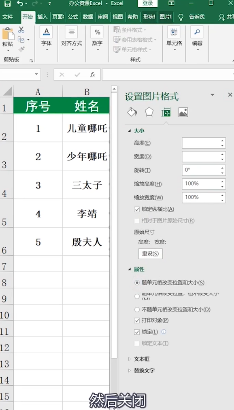Image resolution: width=234 pixels, height=410 pixels.
Task: Close the 设置图片格式 pane
Action: coord(230,95)
